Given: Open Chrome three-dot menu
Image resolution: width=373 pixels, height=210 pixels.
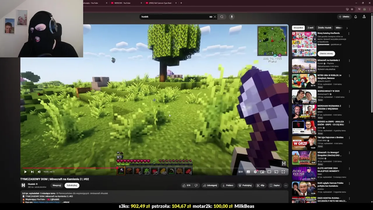Looking at the screenshot, I should (x=370, y=9).
